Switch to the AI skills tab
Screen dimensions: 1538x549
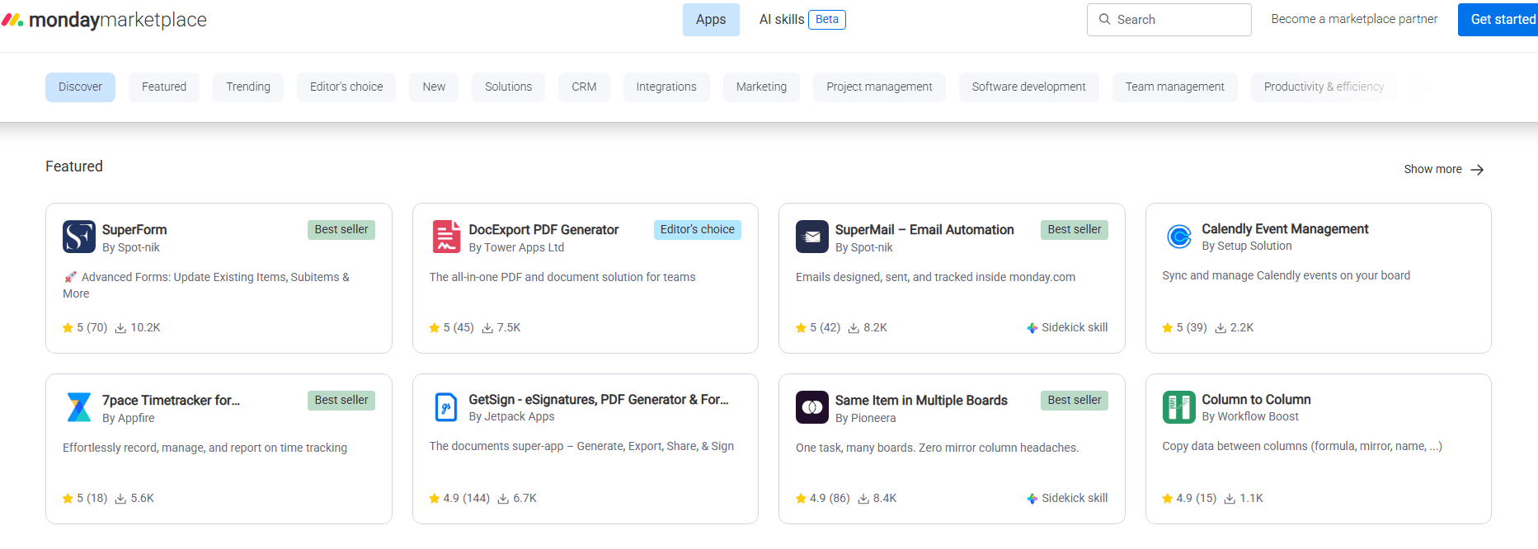click(782, 20)
